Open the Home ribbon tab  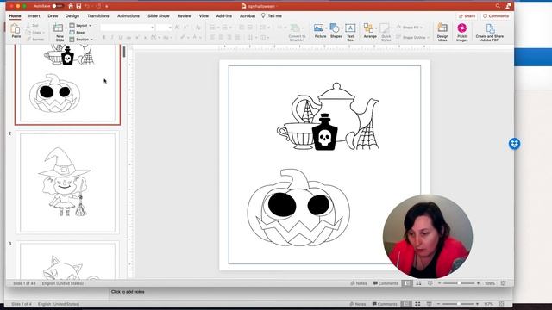click(16, 16)
